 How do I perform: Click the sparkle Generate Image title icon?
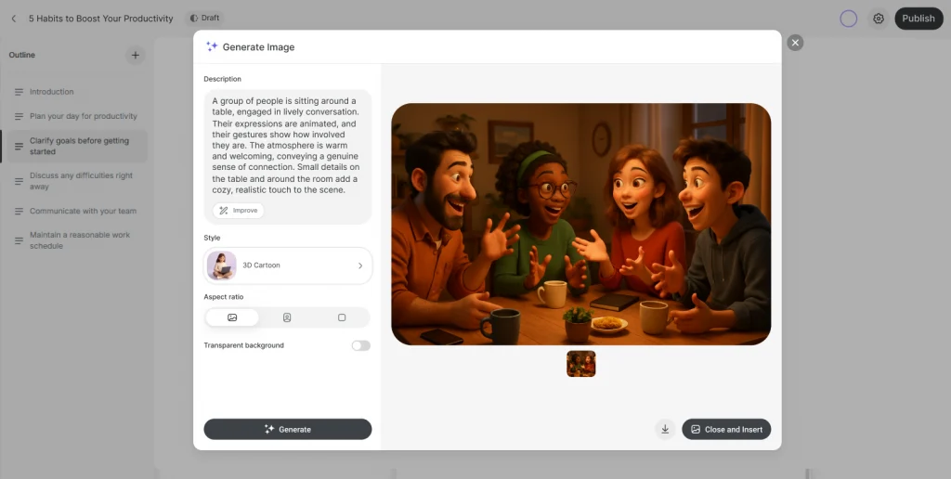pos(212,46)
